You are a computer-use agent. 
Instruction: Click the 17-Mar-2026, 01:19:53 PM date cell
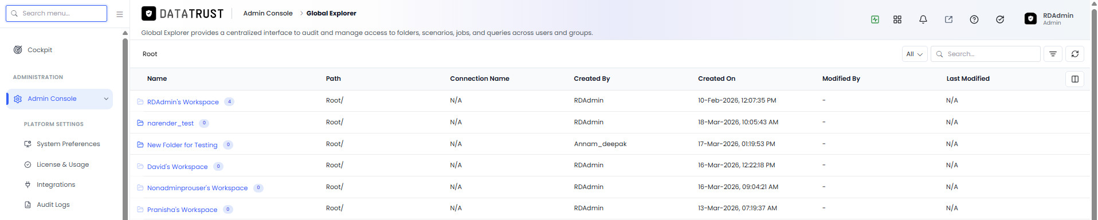[x=736, y=144]
